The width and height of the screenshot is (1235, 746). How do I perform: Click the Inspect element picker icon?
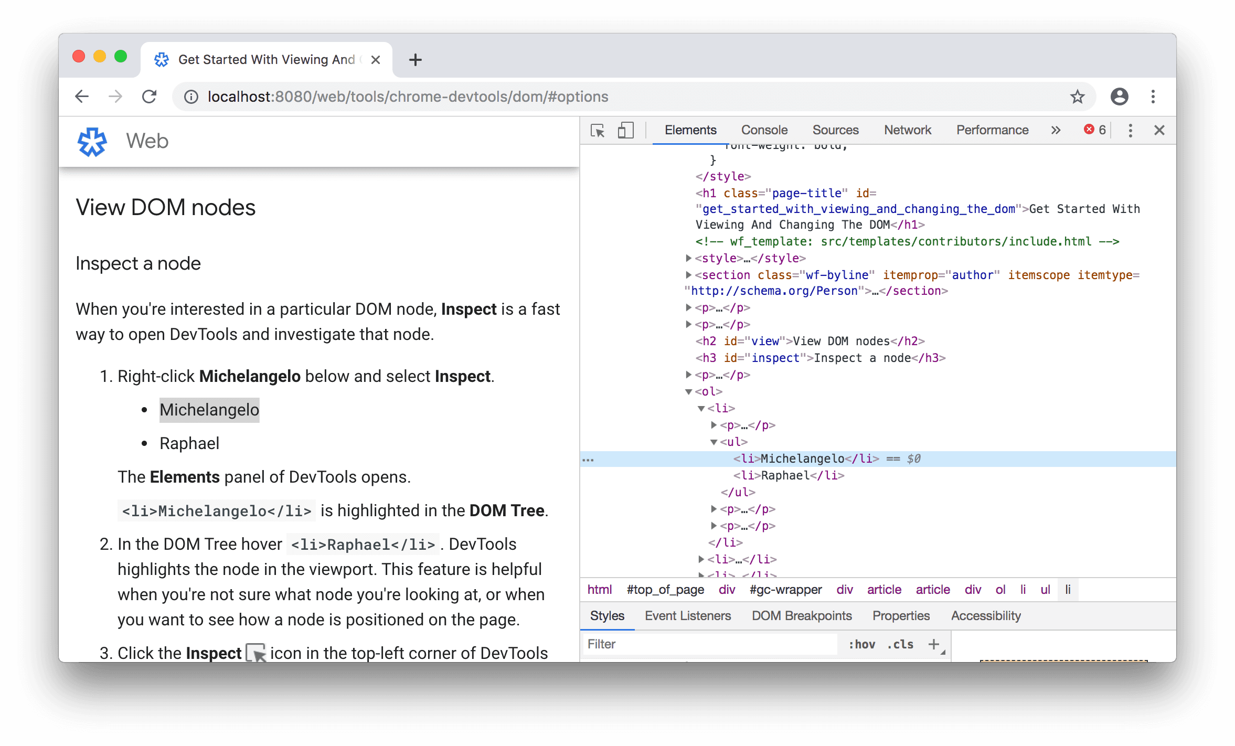point(598,131)
